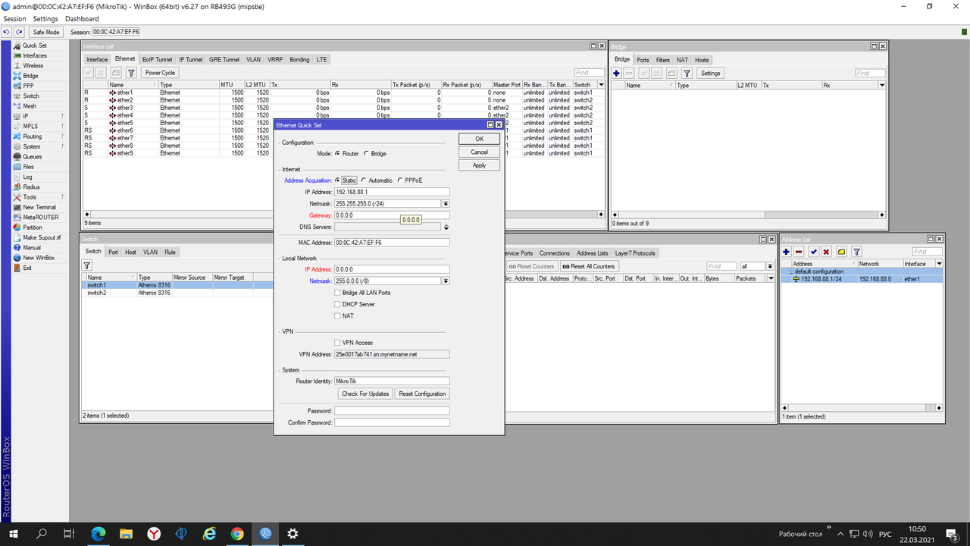Image resolution: width=970 pixels, height=546 pixels.
Task: Enable the DHCP Server checkbox
Action: 337,304
